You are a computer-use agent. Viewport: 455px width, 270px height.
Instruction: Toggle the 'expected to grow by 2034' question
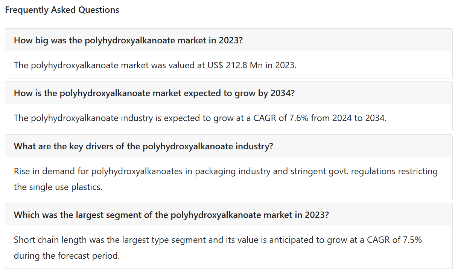pyautogui.click(x=228, y=93)
